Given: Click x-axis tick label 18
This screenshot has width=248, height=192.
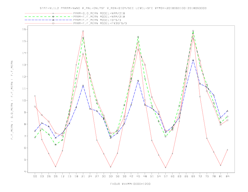Looking at the screenshot, I should pyautogui.click(x=76, y=176).
